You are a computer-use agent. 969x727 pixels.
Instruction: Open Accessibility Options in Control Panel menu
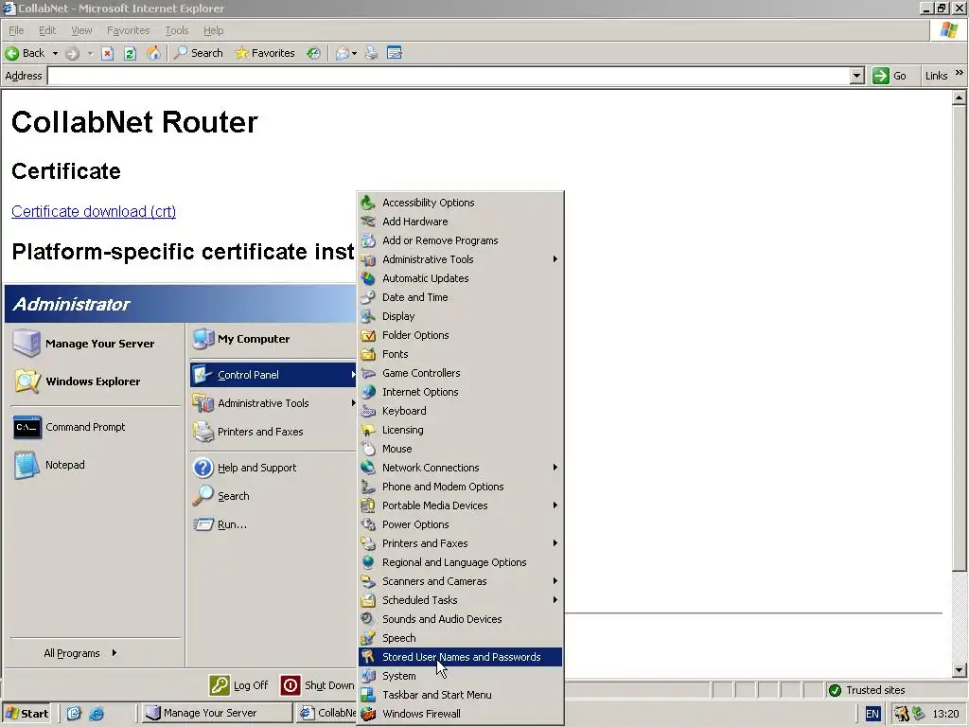tap(461, 203)
